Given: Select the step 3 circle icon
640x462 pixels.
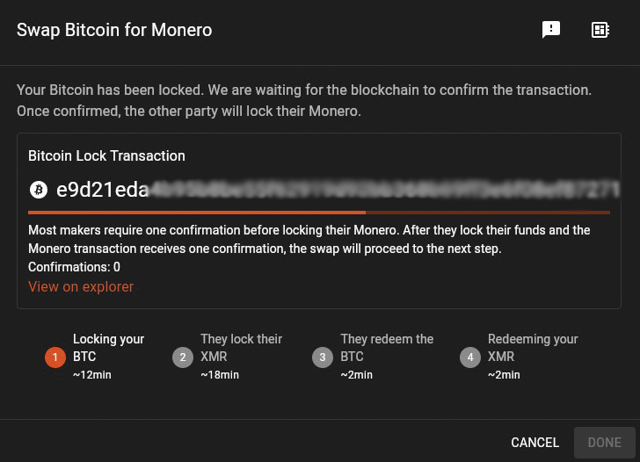Looking at the screenshot, I should [322, 357].
